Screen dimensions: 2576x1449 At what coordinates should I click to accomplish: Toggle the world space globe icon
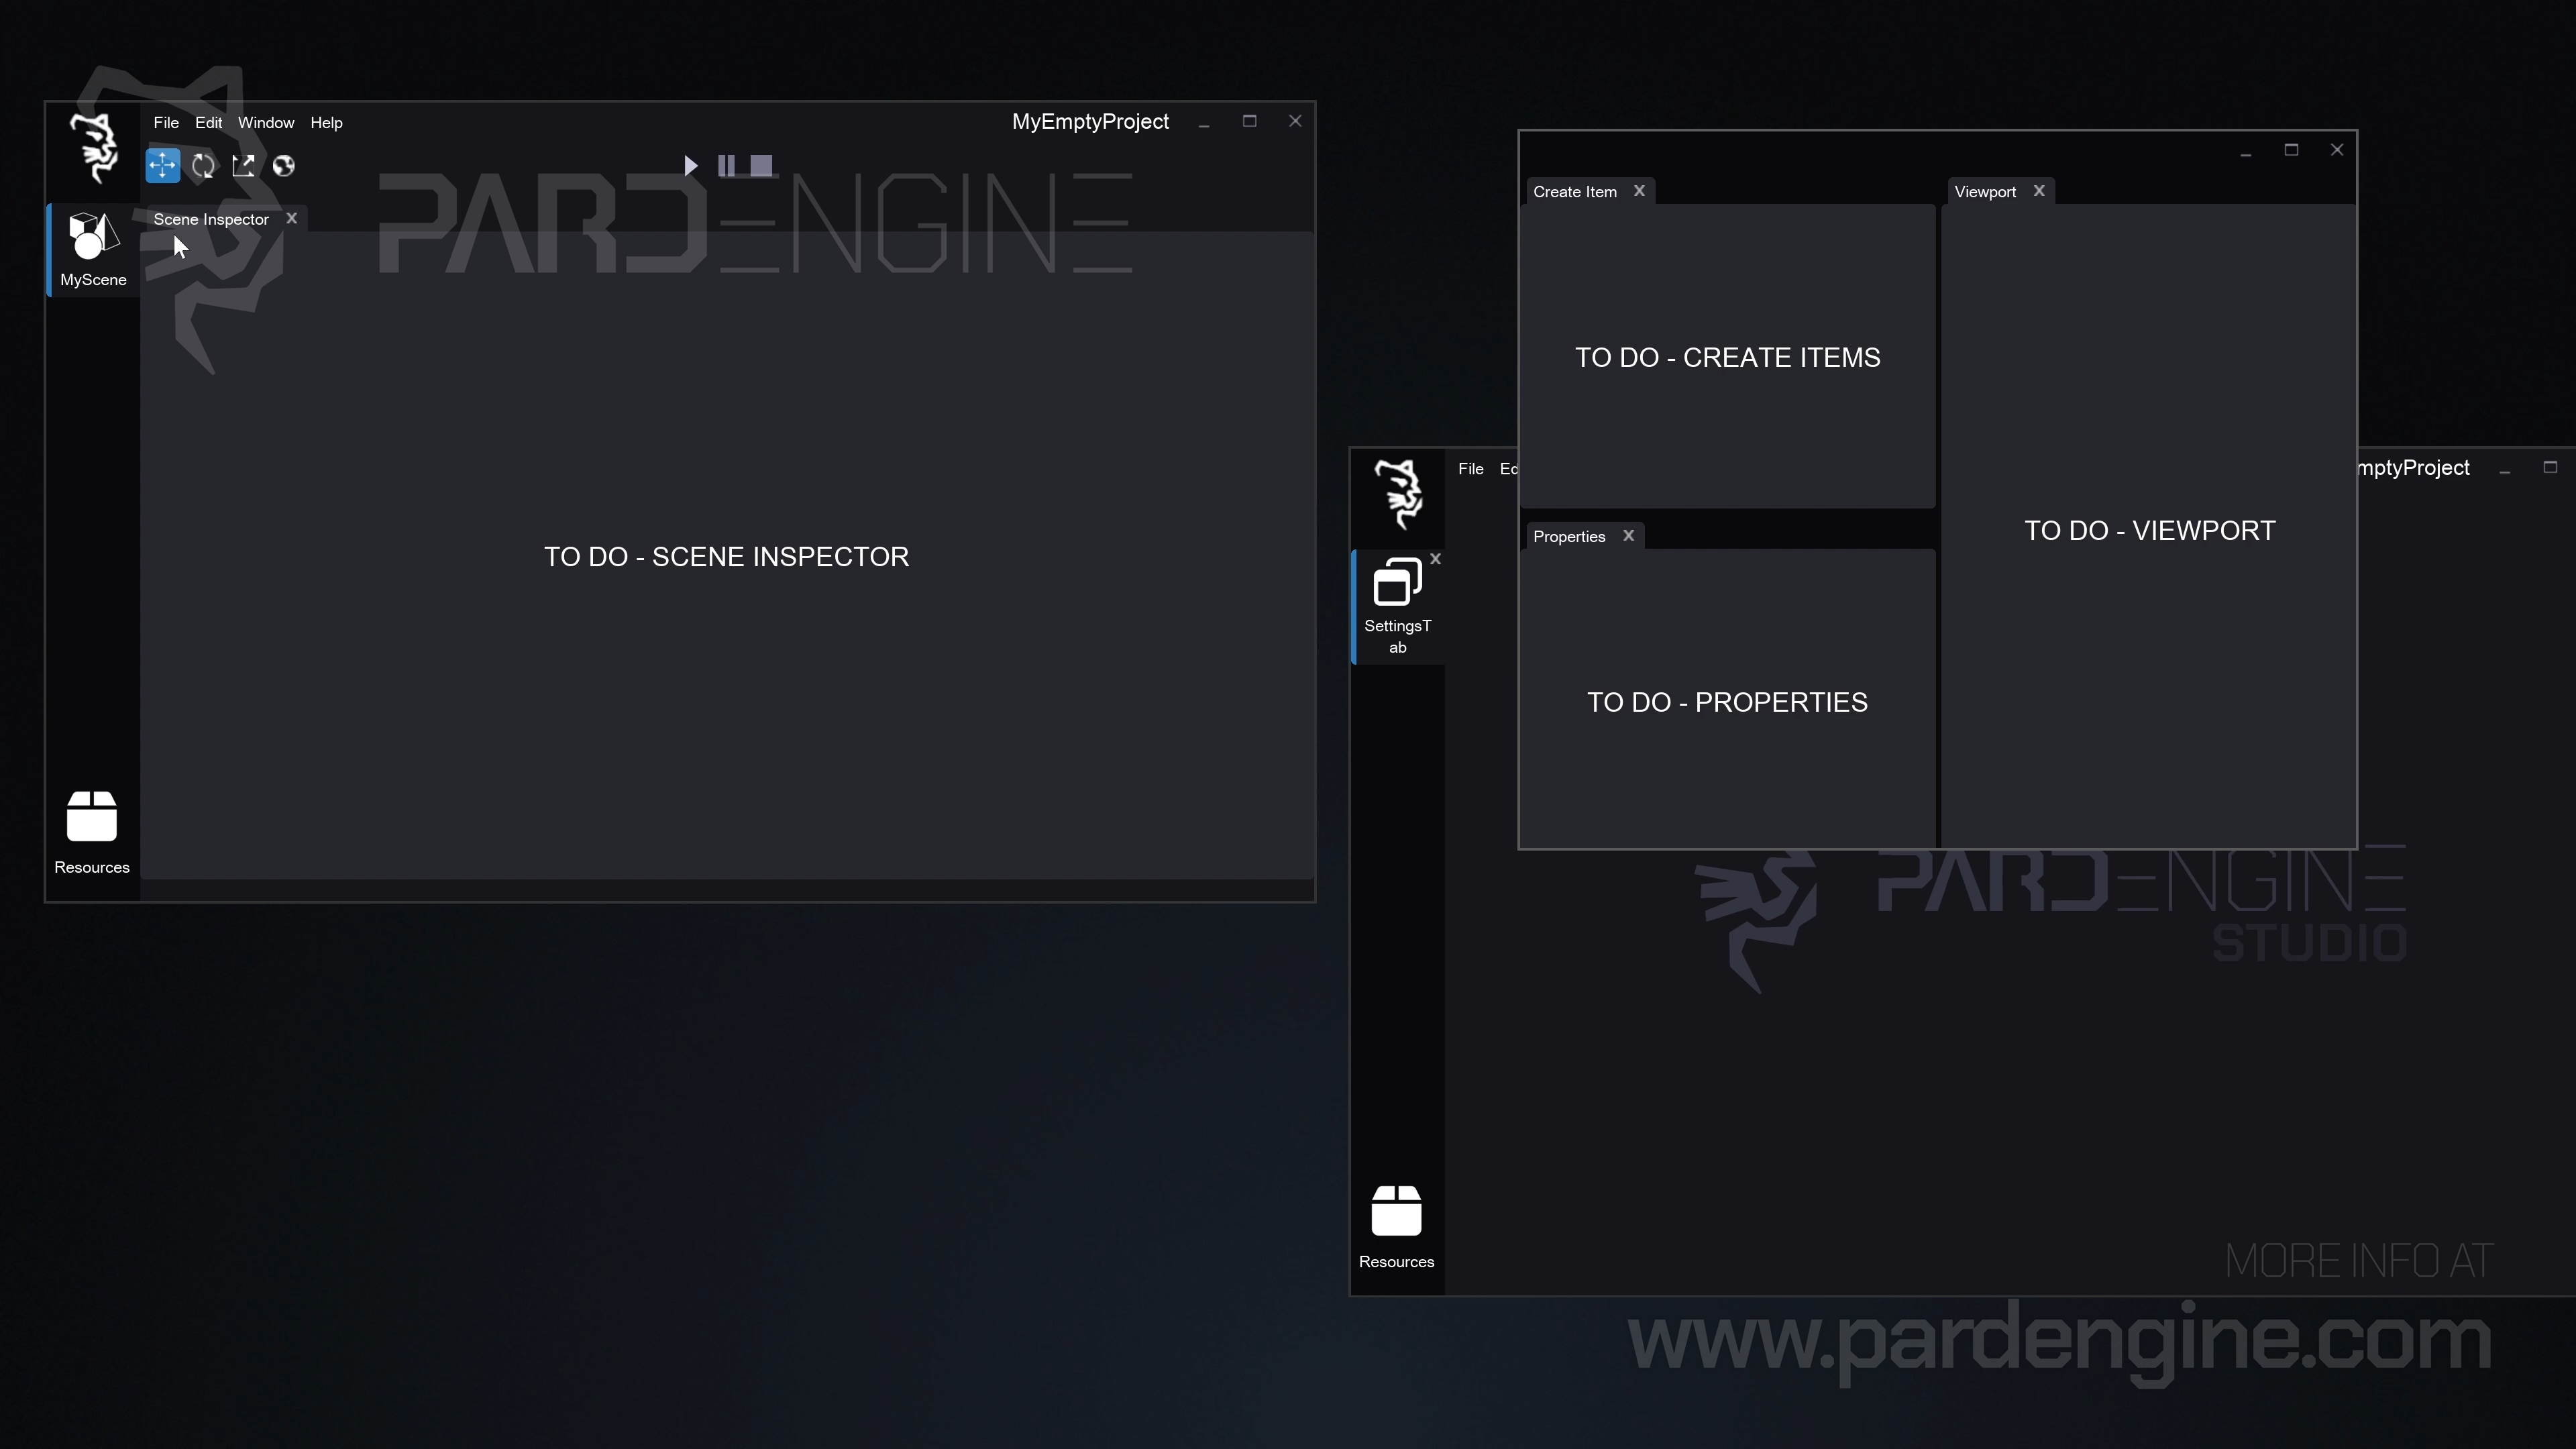tap(284, 166)
